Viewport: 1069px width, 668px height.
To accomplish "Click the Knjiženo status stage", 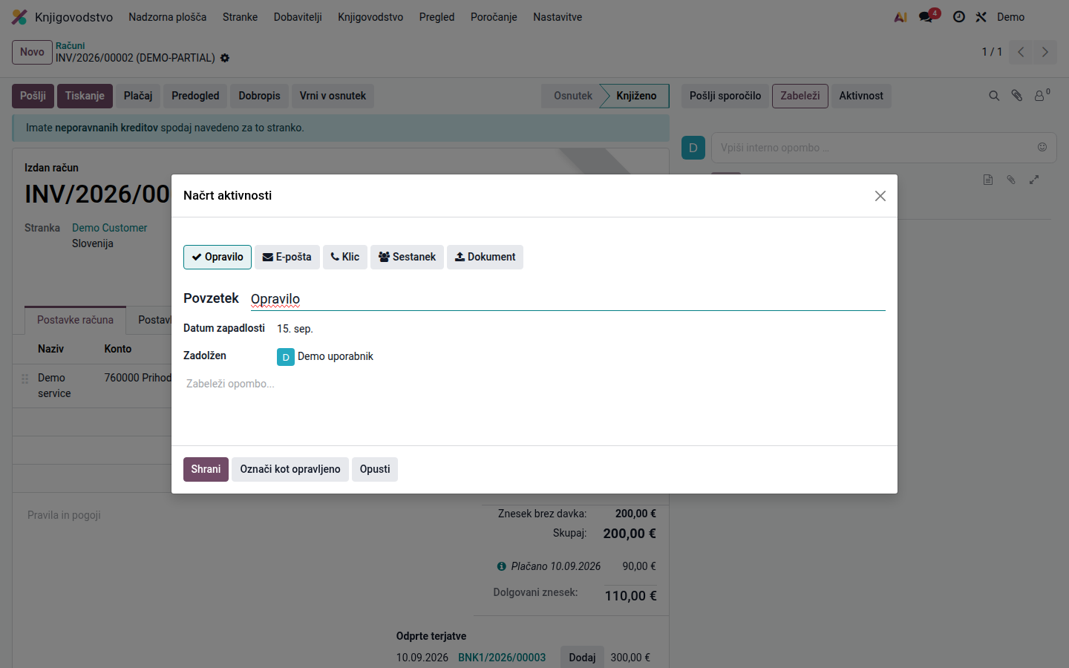I will click(x=636, y=96).
